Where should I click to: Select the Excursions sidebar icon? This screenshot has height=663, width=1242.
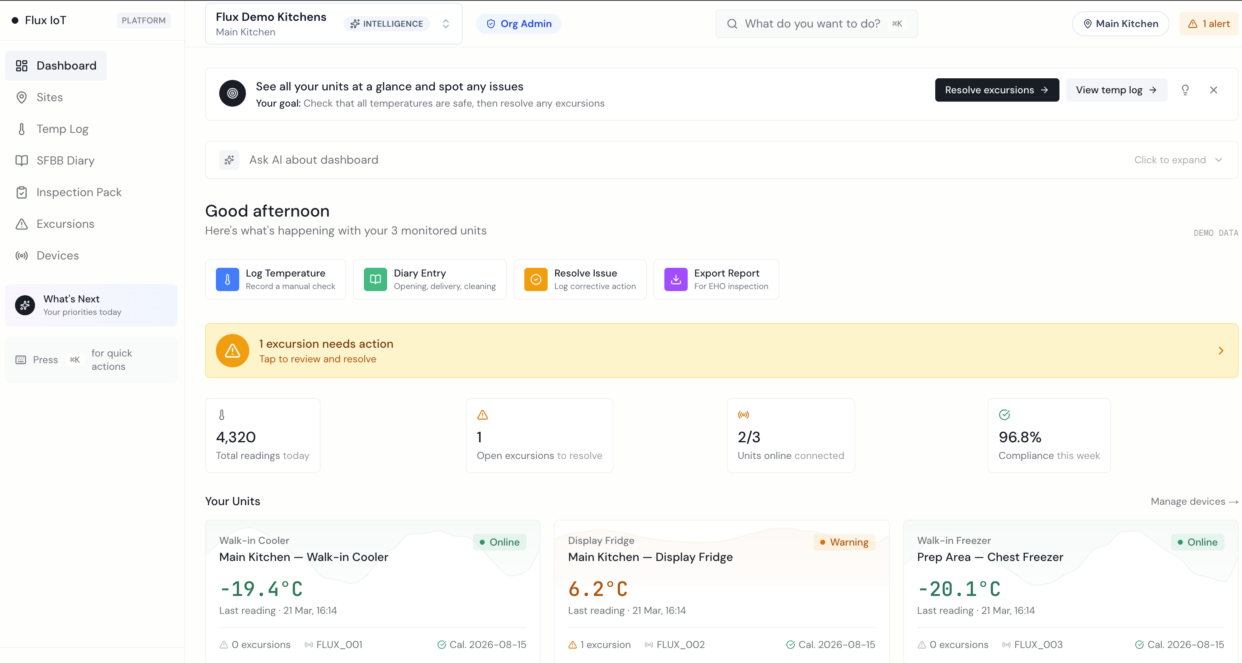(x=21, y=224)
